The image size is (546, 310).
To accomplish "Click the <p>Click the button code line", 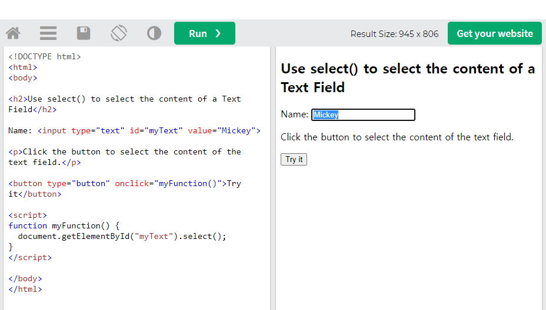I will click(125, 157).
